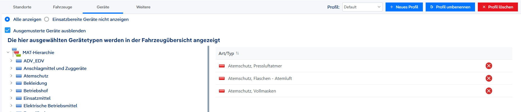Click the Neues Profil button
The height and width of the screenshot is (112, 521).
pyautogui.click(x=404, y=7)
